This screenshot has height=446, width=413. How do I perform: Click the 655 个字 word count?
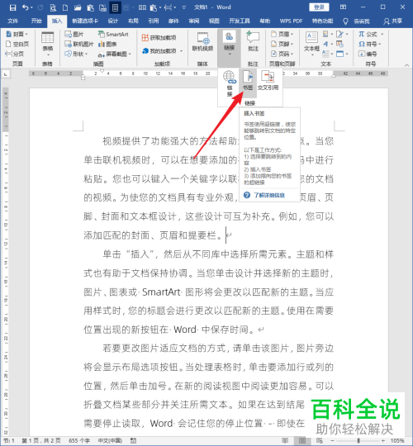79,440
